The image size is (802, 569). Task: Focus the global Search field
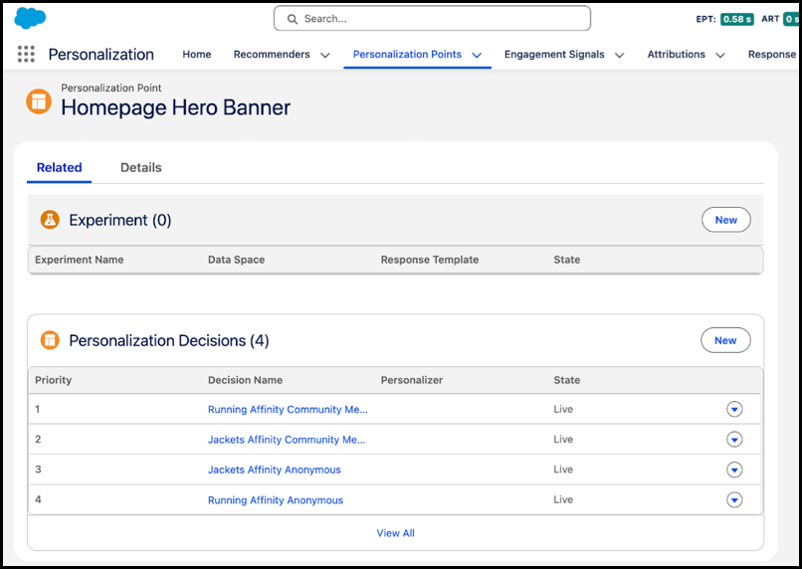432,19
